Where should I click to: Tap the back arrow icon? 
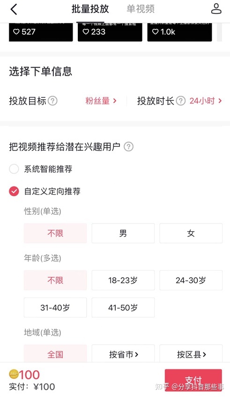pyautogui.click(x=14, y=10)
